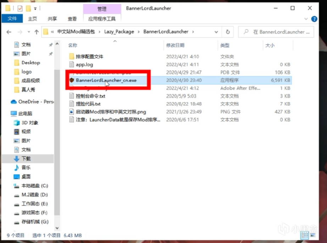Go back with the left arrow button
327x243 pixels.
point(9,32)
